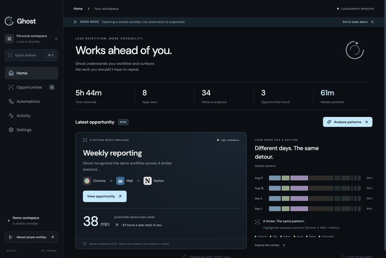Close the demo mode banner
Image resolution: width=386 pixels, height=258 pixels.
point(372,22)
